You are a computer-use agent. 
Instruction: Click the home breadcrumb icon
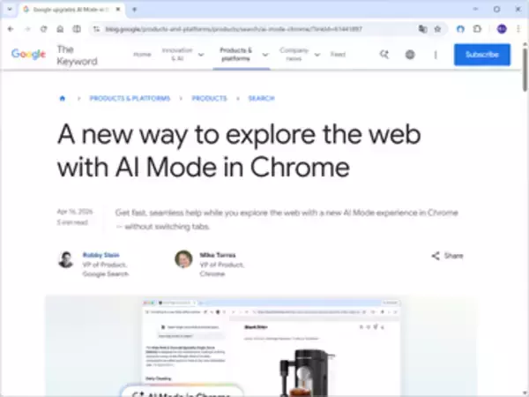[x=63, y=98]
